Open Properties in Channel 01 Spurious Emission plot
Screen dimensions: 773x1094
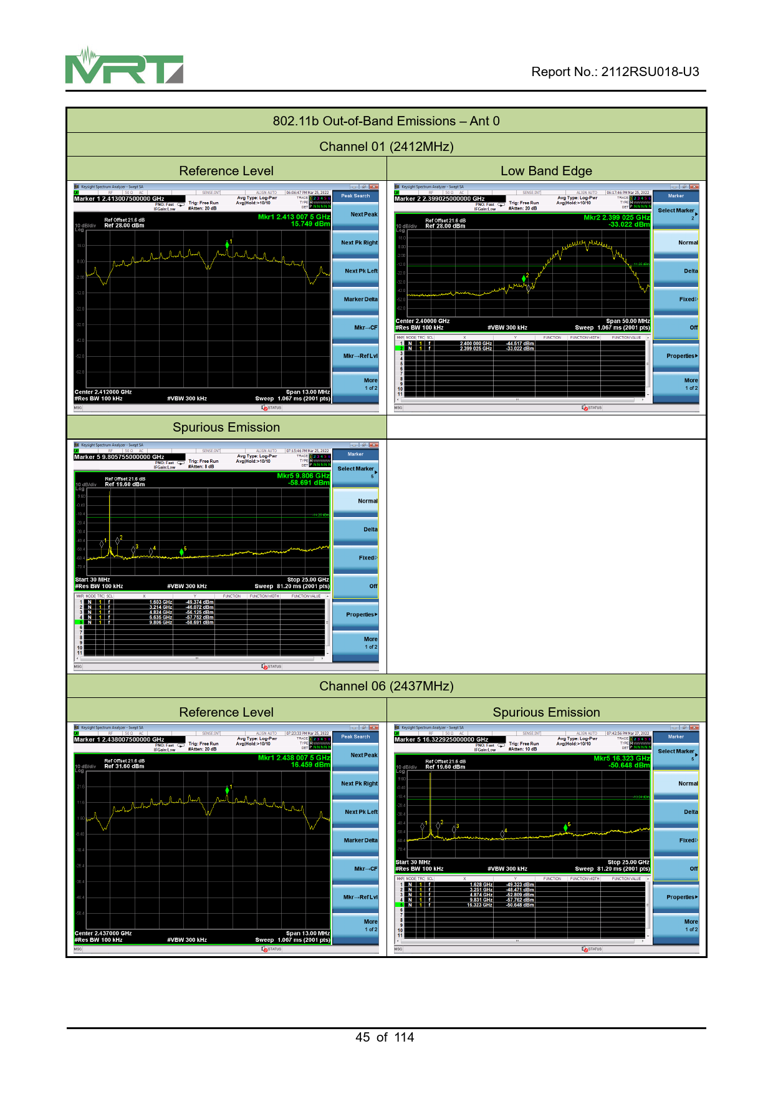pos(355,615)
